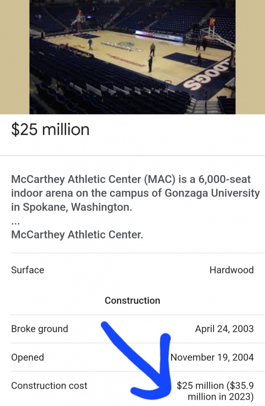The height and width of the screenshot is (406, 265).
Task: Click the LED scorer's table banner in photo
Action: point(159,36)
